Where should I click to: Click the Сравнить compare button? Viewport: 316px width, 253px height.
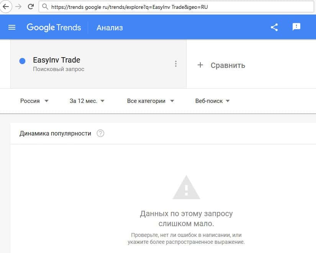(228, 65)
